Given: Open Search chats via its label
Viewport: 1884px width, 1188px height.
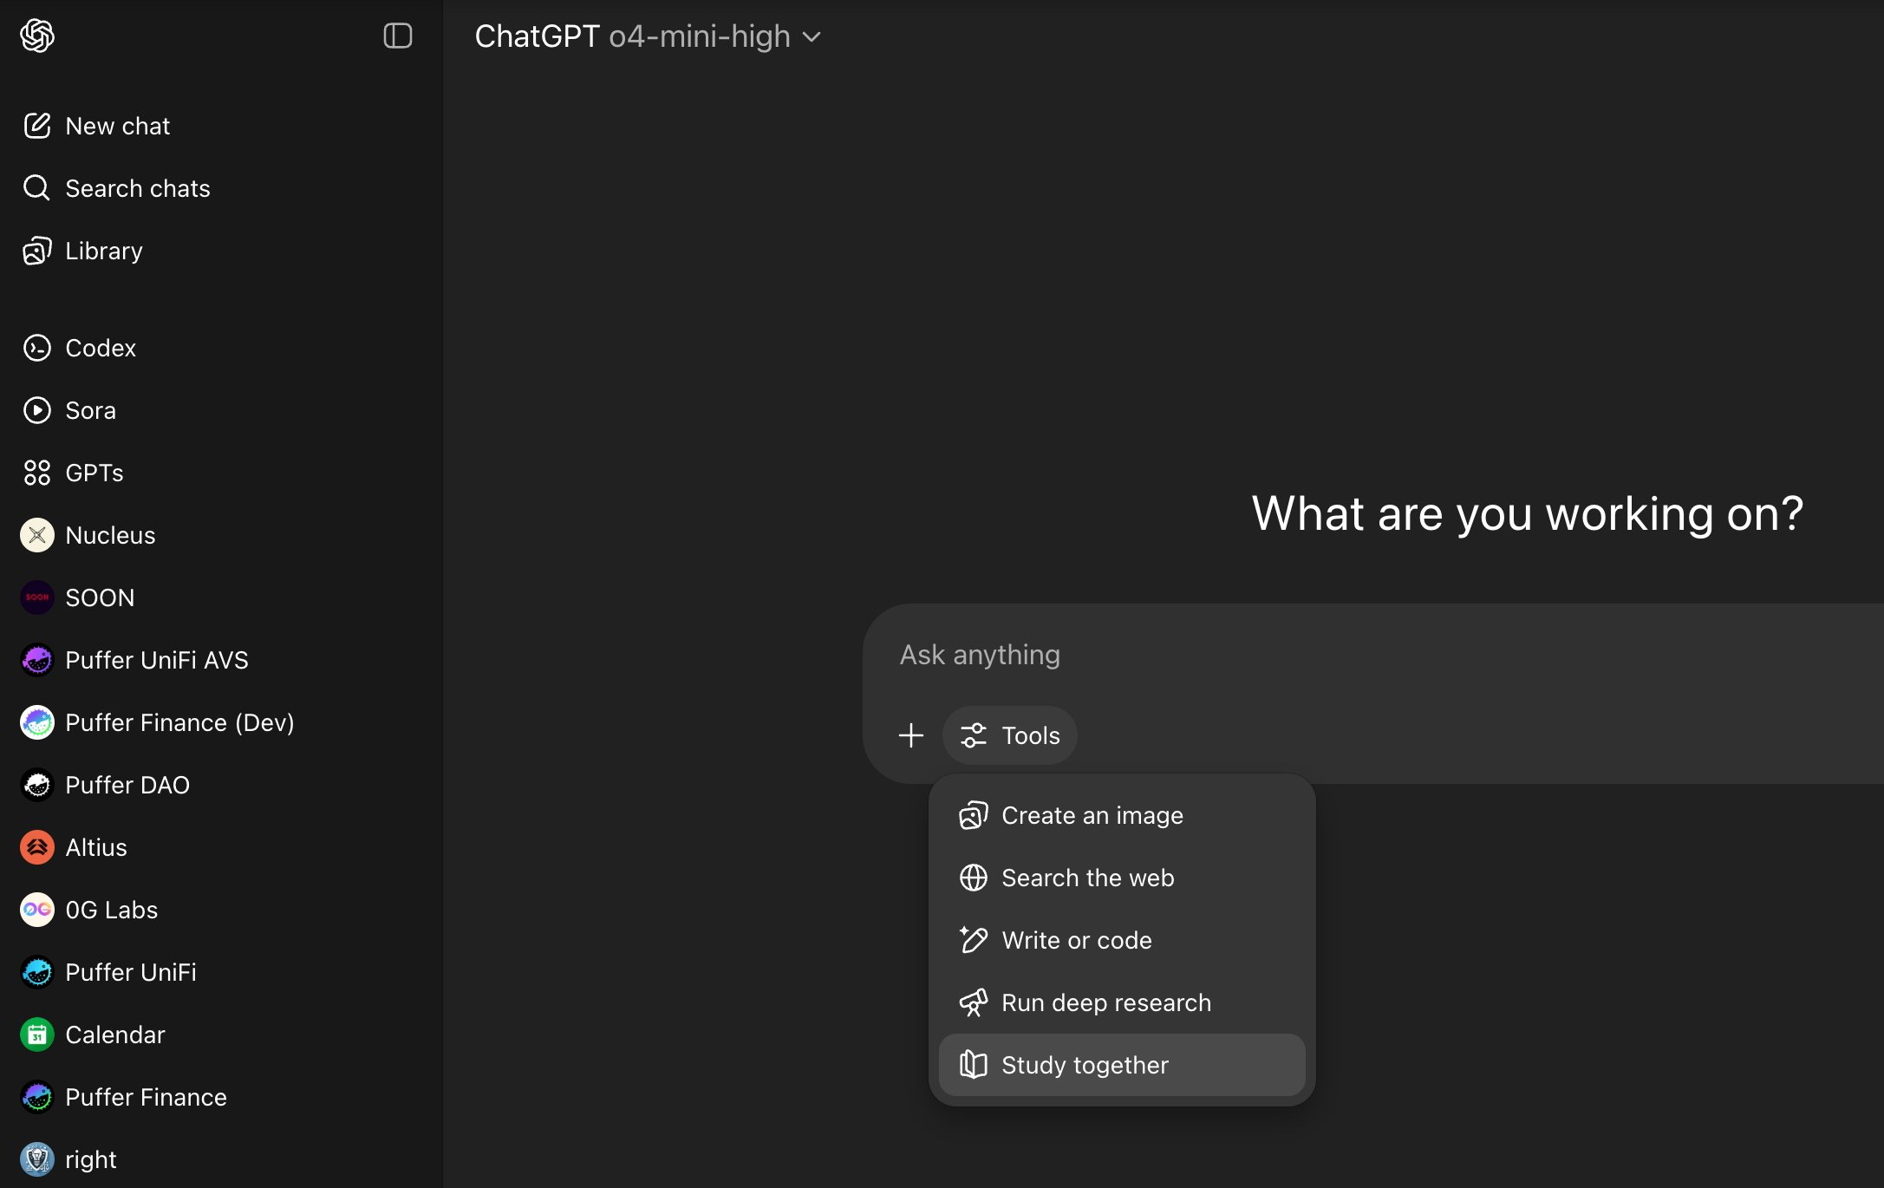Looking at the screenshot, I should pos(138,188).
